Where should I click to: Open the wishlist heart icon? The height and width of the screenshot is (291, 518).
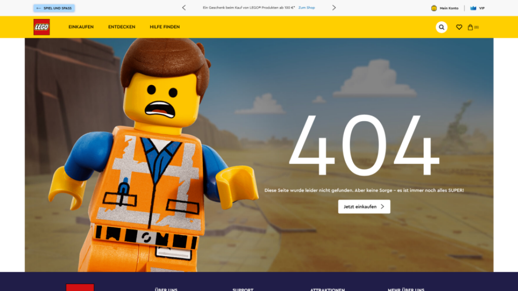(459, 27)
